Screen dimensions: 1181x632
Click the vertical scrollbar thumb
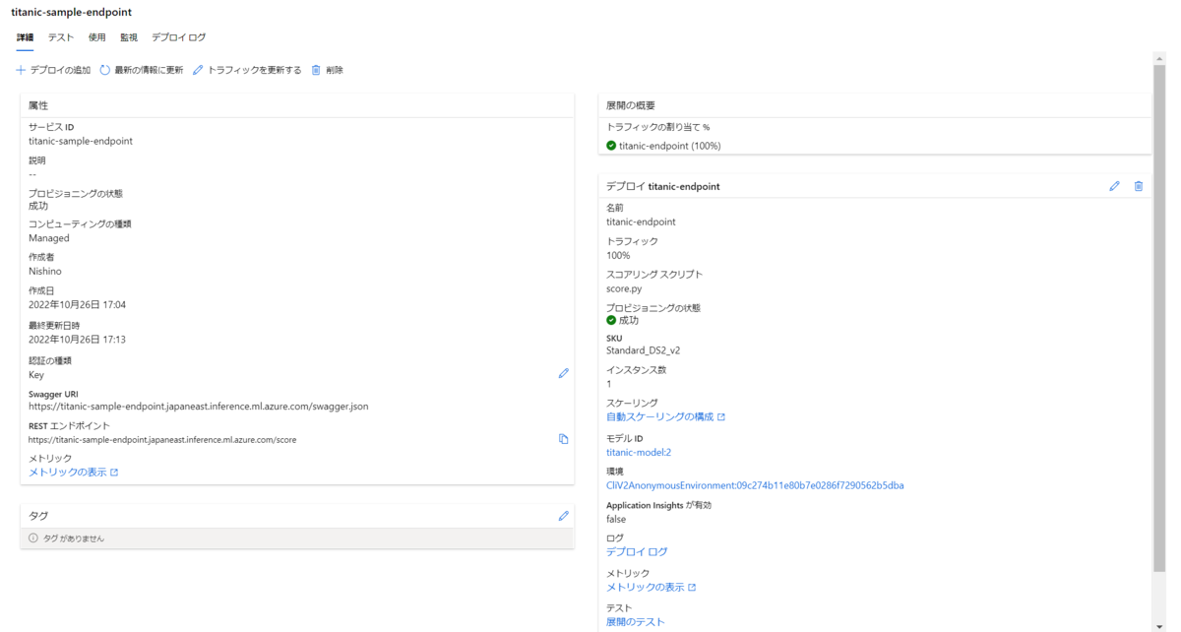pyautogui.click(x=1159, y=319)
